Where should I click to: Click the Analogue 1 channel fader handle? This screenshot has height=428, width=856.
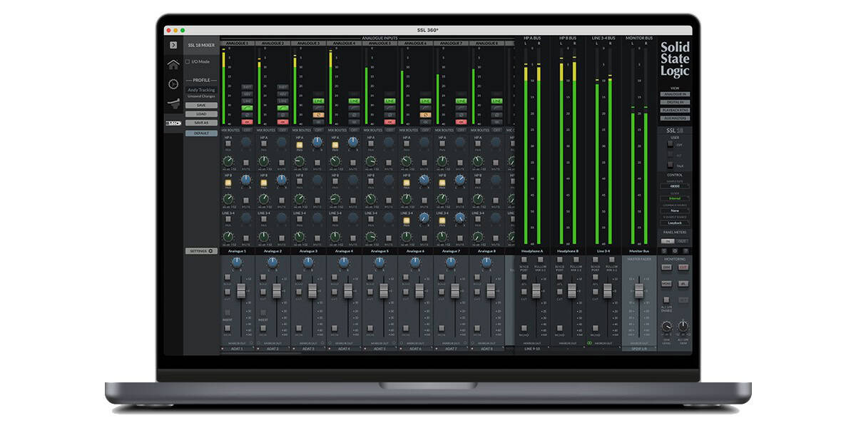tap(240, 291)
